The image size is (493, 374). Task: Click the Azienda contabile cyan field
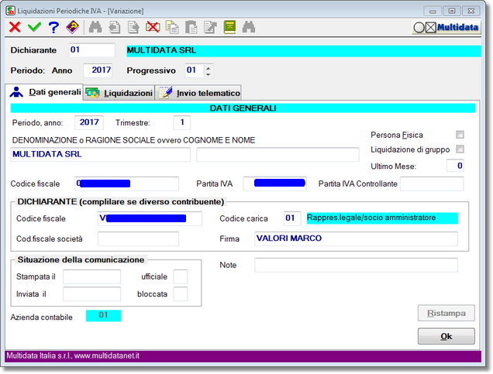[x=103, y=316]
